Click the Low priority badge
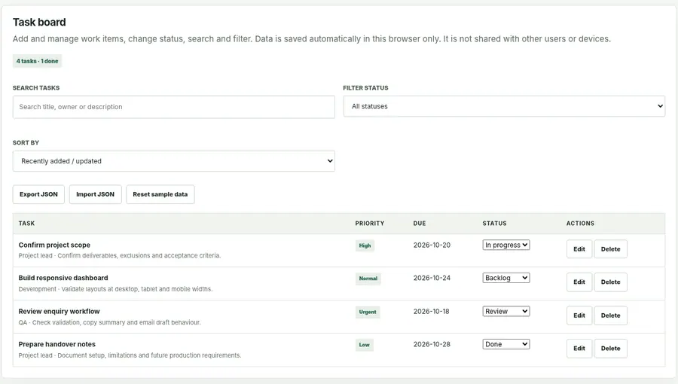678x384 pixels. coord(364,345)
